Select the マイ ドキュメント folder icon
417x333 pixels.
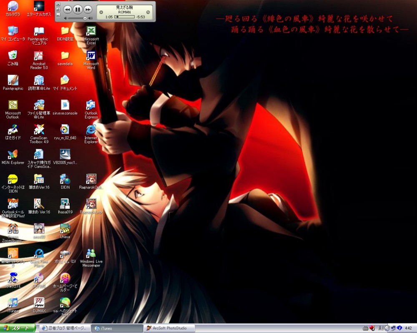(x=65, y=83)
